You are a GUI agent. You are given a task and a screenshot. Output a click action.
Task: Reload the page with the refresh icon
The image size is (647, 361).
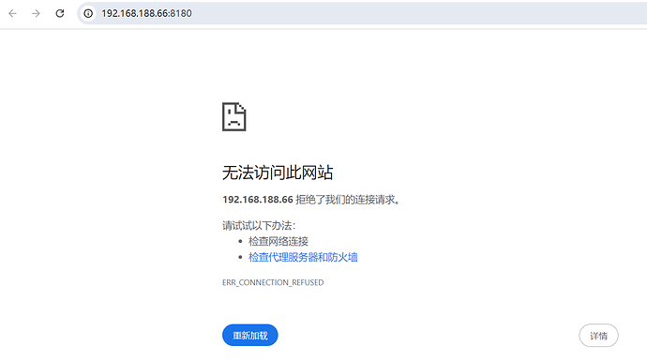(x=60, y=14)
